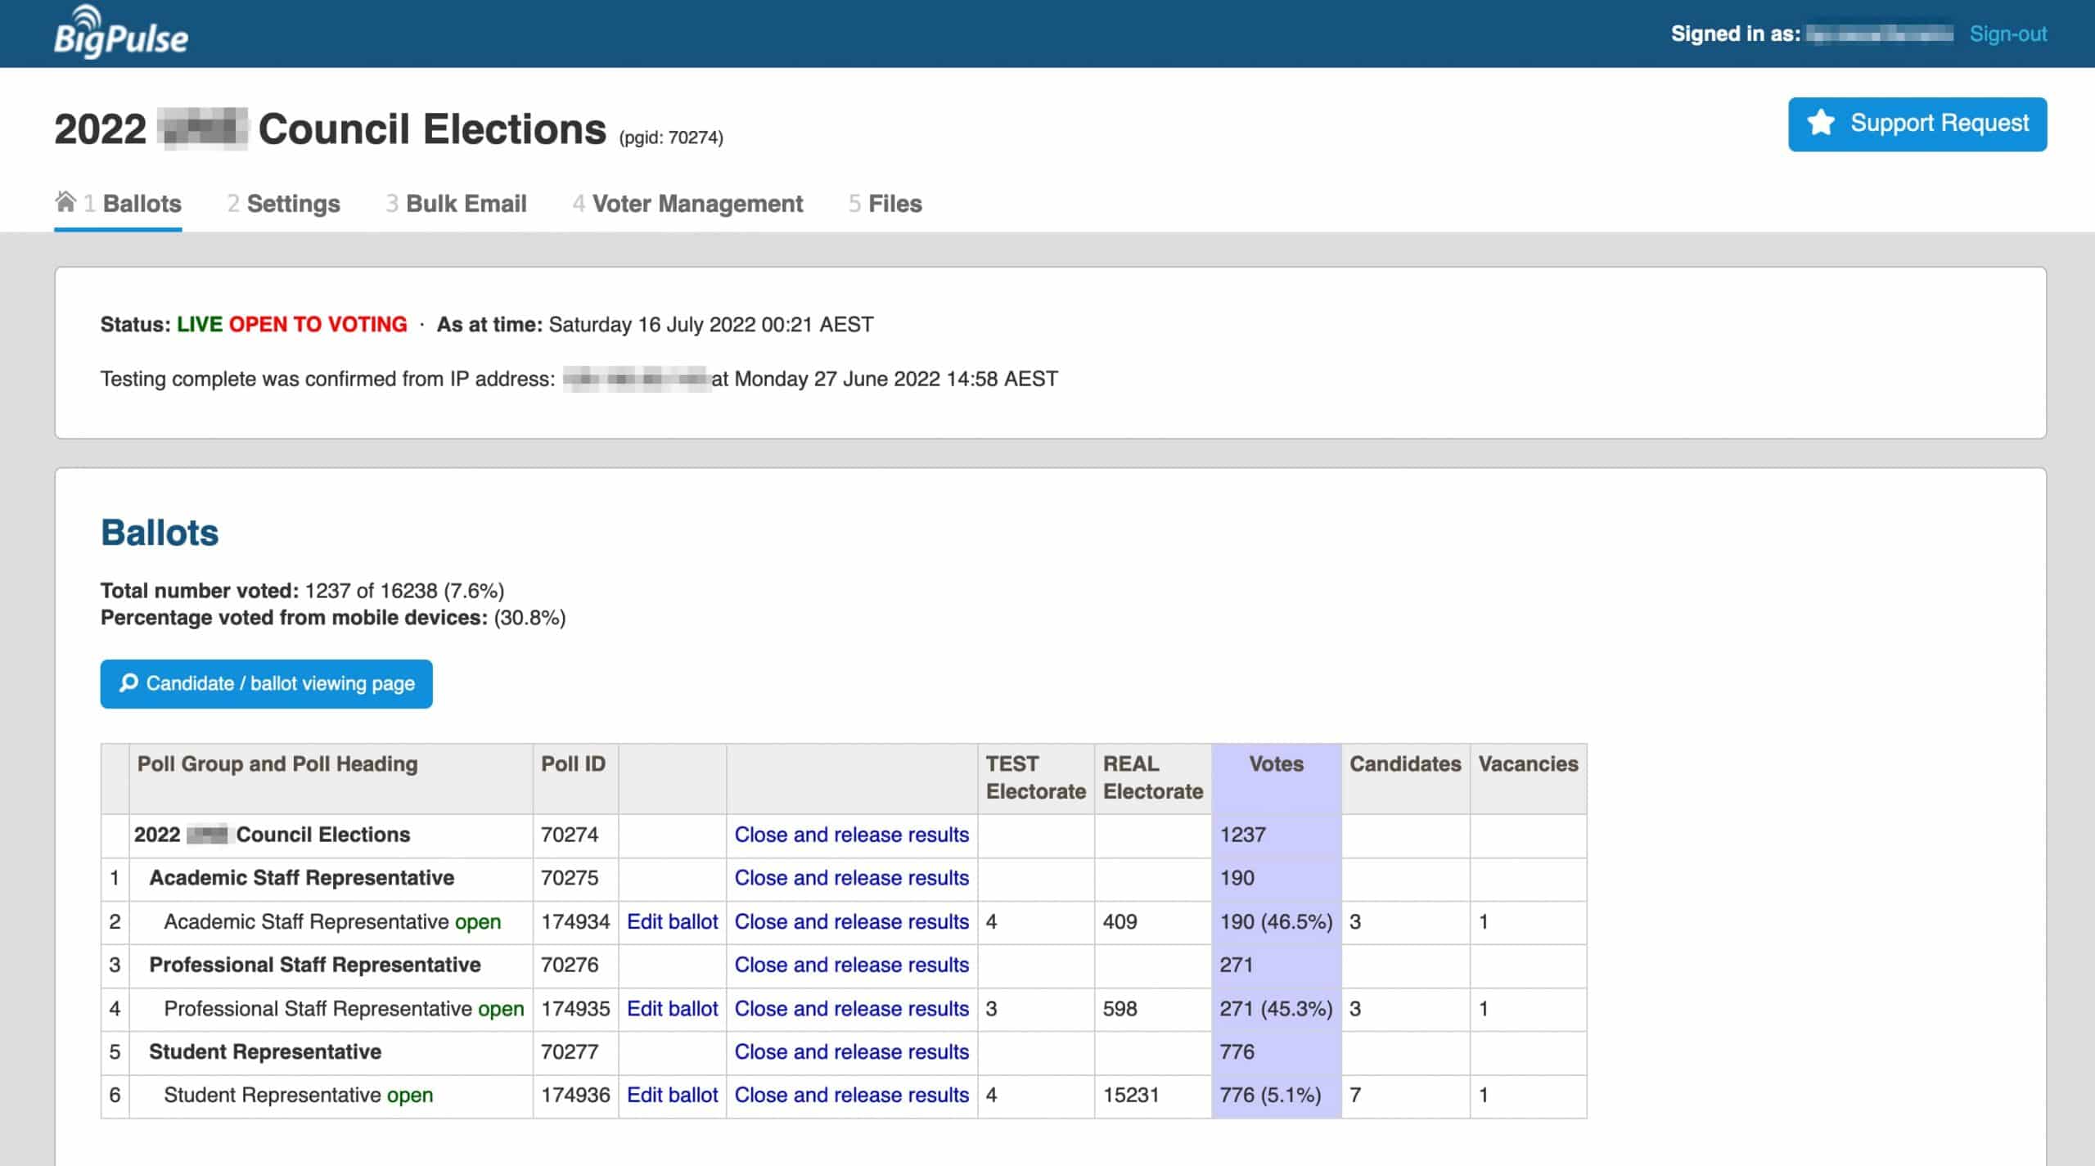The width and height of the screenshot is (2095, 1166).
Task: Close and release results for poll 70275
Action: pyautogui.click(x=851, y=878)
